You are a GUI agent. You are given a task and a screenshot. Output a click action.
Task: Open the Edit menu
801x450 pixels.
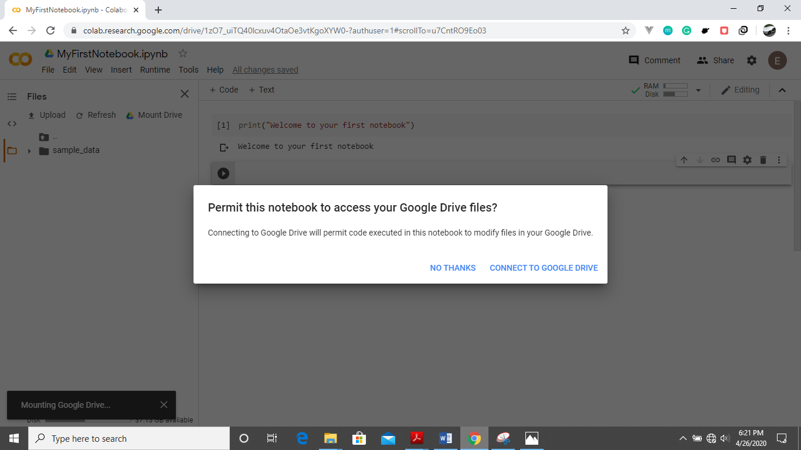point(70,70)
